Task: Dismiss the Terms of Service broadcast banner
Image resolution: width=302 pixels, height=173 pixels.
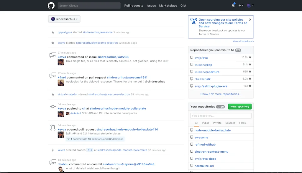Action: tap(250, 19)
